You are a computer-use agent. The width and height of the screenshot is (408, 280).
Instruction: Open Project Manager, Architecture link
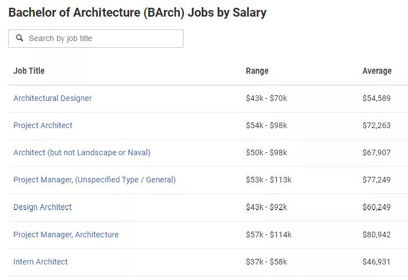66,235
